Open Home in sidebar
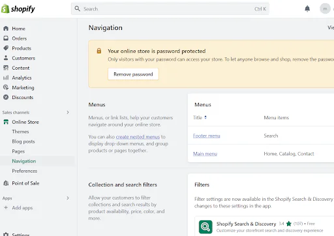 pos(18,29)
